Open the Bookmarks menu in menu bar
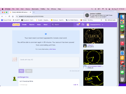 coord(35,9)
